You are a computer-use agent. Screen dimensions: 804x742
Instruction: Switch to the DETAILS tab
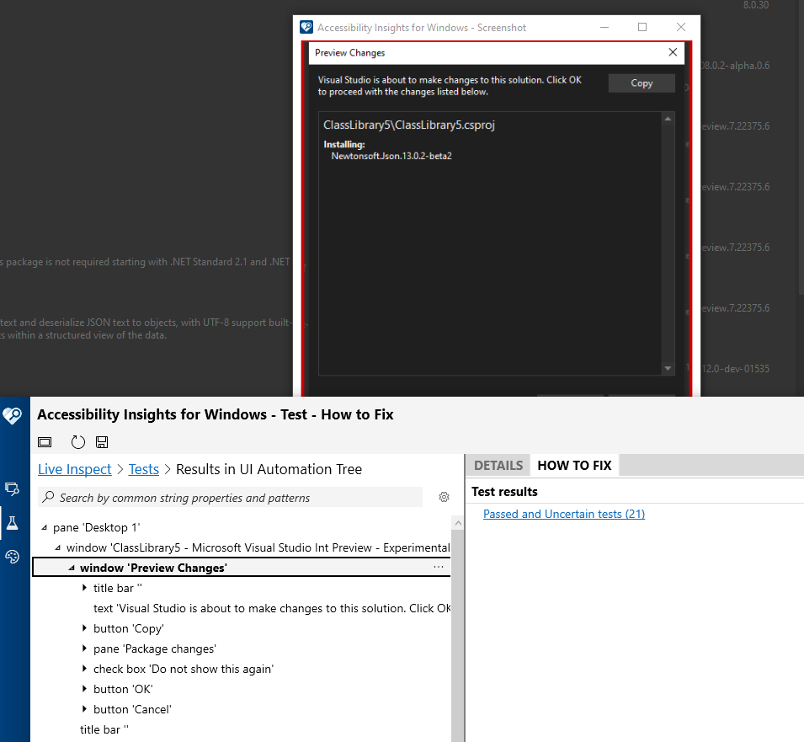click(498, 466)
